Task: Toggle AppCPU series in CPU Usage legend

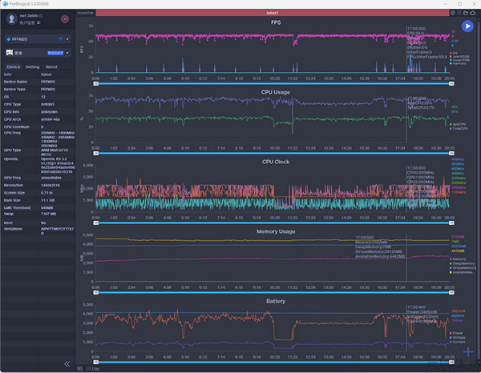Action: (x=458, y=124)
